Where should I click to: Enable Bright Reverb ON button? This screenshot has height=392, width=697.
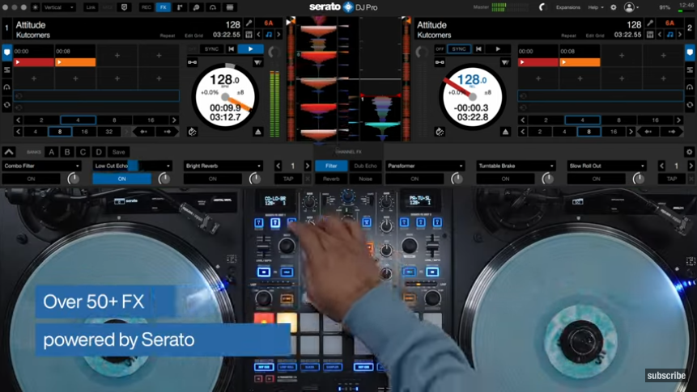[212, 179]
